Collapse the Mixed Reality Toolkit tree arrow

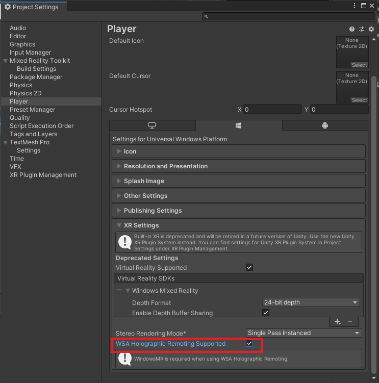(x=6, y=61)
